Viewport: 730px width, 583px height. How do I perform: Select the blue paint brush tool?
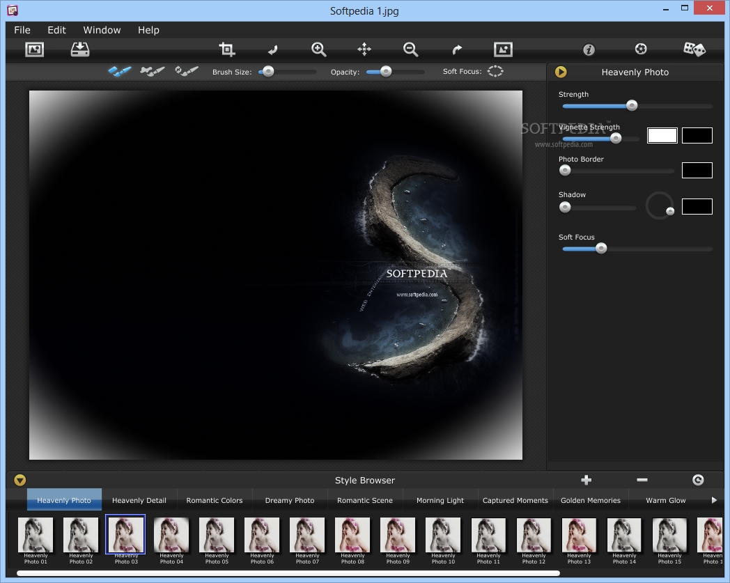coord(120,71)
